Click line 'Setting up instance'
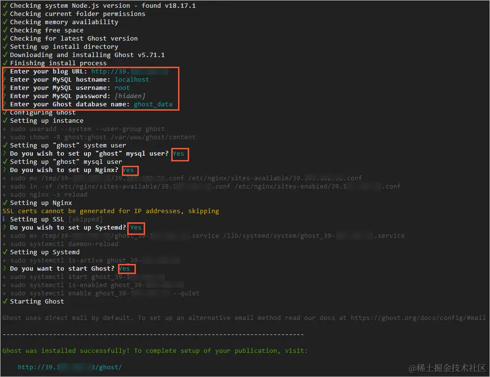The width and height of the screenshot is (490, 377). tap(43, 121)
